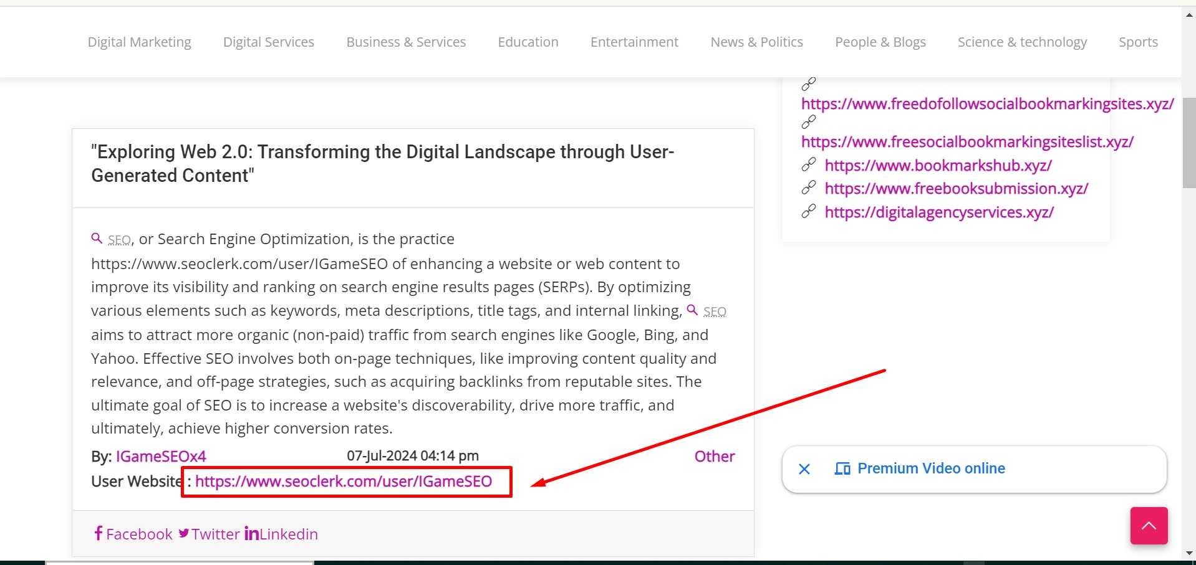Open the Other category link
This screenshot has height=565, width=1196.
(x=715, y=457)
